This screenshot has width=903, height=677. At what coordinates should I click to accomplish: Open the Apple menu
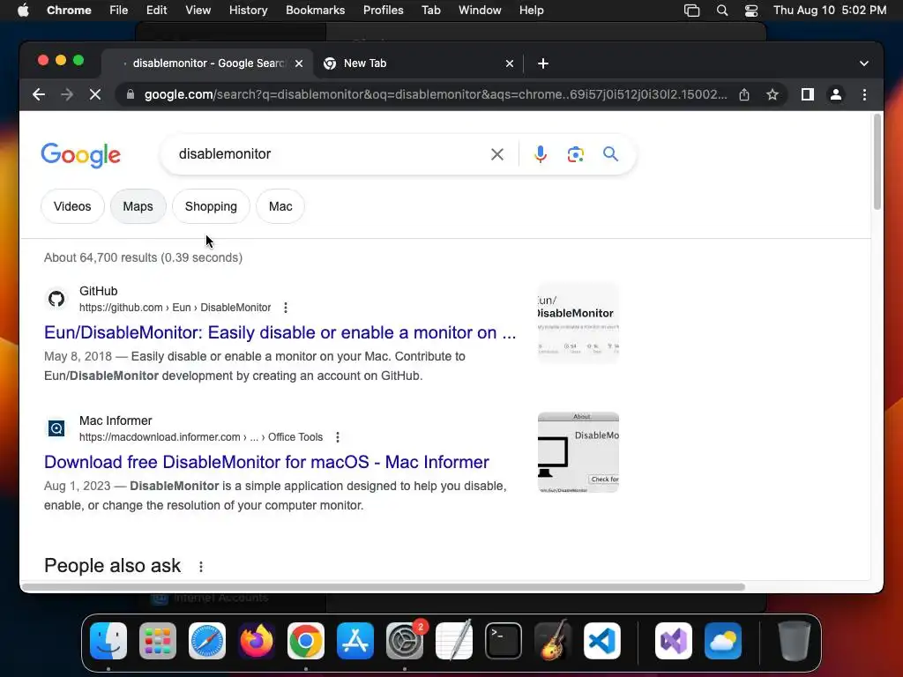[23, 11]
